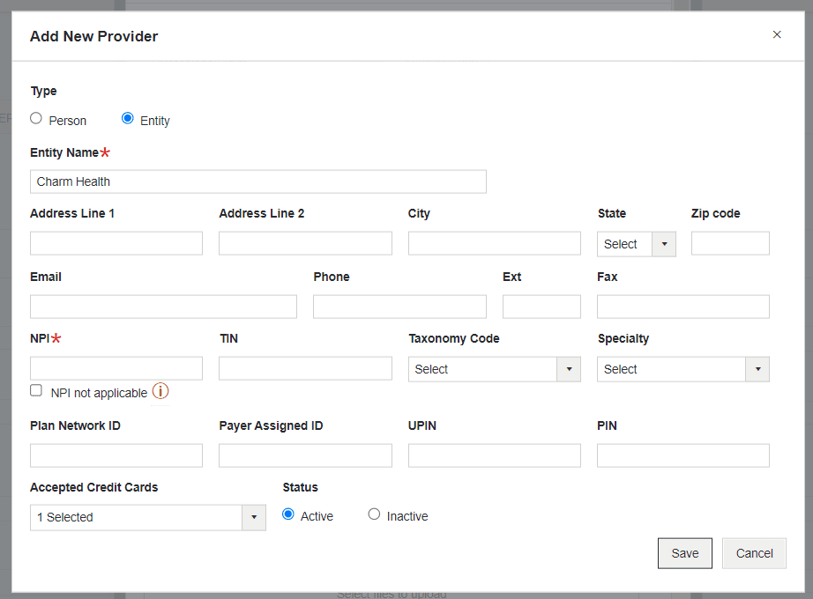Click the Address Line 1 field
Viewport: 813px width, 599px height.
pyautogui.click(x=116, y=242)
